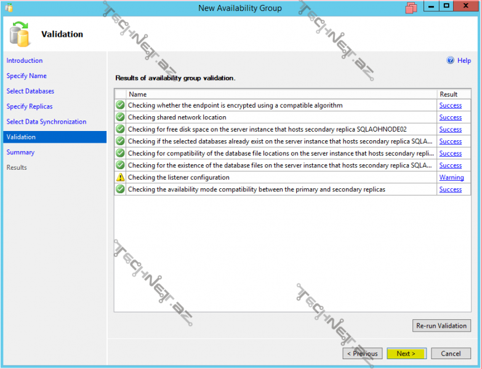Click green check icon for endpoint encryption check

point(120,105)
